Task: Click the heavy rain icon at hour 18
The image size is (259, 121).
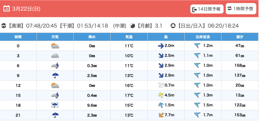Action: (x=55, y=105)
